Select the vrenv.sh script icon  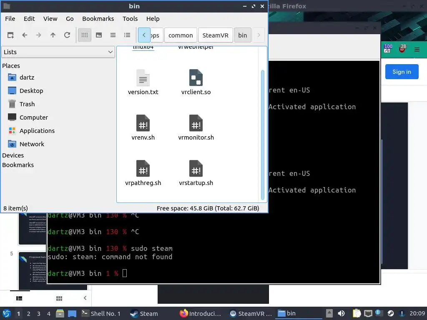tap(143, 123)
